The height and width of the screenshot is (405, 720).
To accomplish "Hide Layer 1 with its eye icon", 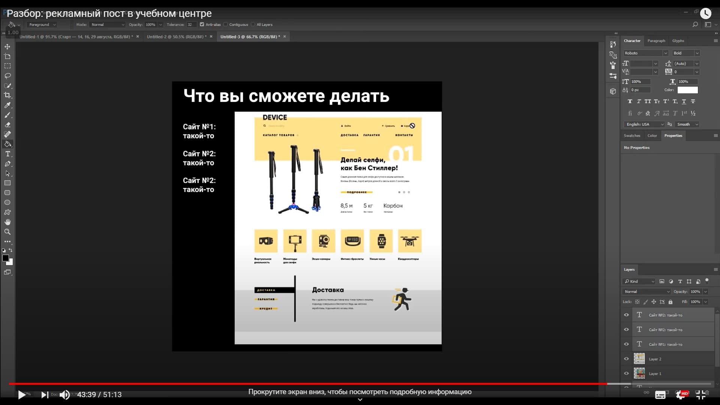I will click(x=626, y=373).
